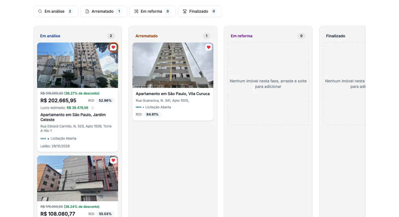Open the Jardim Celeste apartment photo
The image size is (399, 217).
(x=78, y=65)
